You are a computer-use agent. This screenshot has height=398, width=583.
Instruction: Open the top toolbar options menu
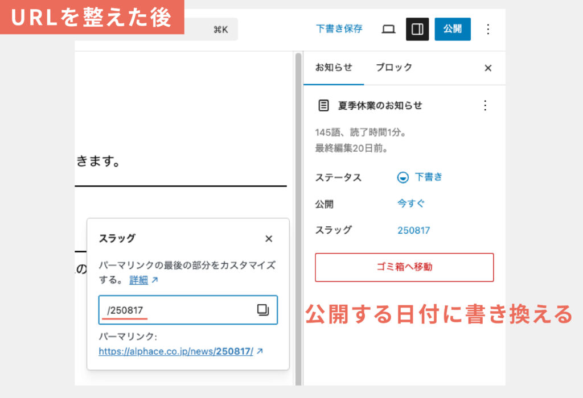click(487, 29)
